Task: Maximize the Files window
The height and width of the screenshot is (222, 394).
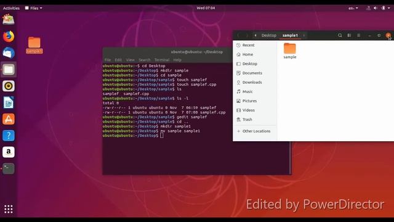Action: [x=379, y=35]
